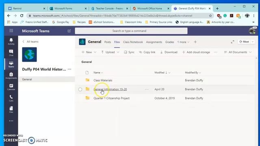The image size is (260, 146).
Task: Click the team's globe avatar image
Action: coord(29,54)
